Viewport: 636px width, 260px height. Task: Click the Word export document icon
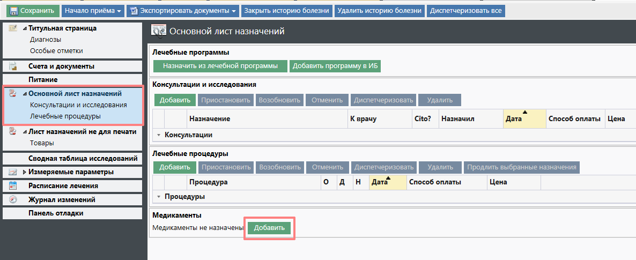tap(134, 11)
